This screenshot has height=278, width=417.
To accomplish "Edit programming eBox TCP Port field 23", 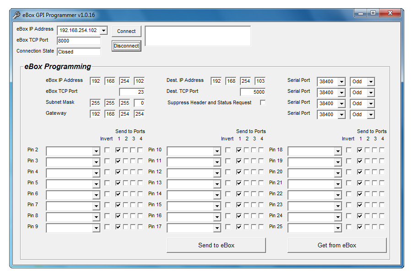I will 132,92.
